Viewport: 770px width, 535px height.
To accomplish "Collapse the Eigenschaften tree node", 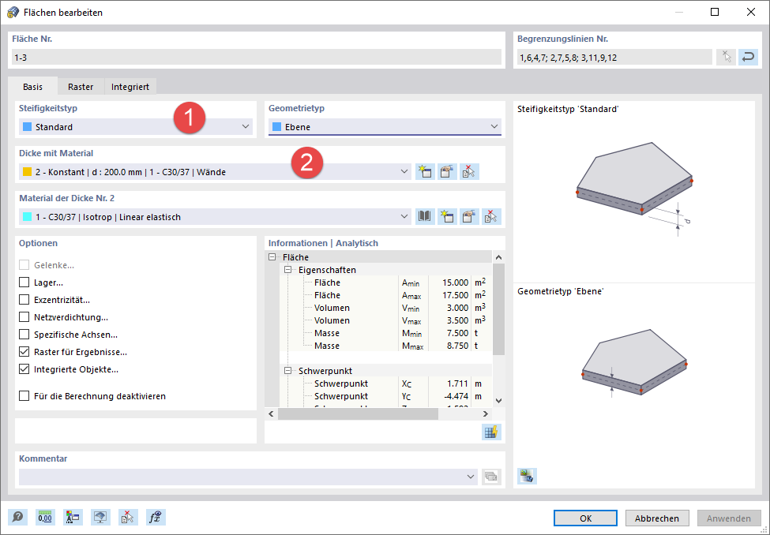I will pos(288,270).
